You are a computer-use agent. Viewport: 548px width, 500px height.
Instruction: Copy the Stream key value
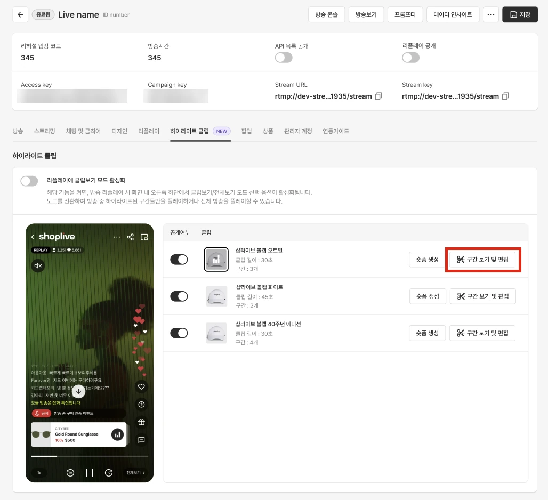tap(505, 96)
